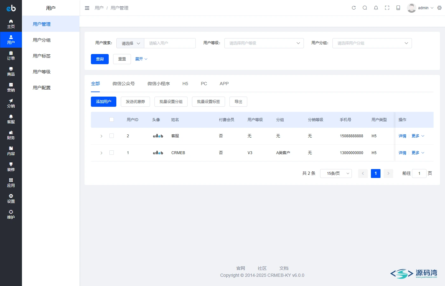Open the 订单 orders sidebar icon
This screenshot has height=286, width=445.
[11, 56]
